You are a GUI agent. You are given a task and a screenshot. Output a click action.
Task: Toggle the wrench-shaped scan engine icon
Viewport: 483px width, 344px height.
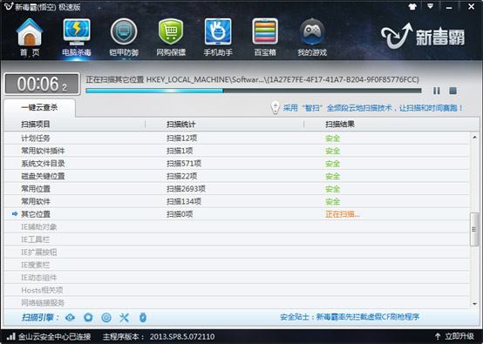click(124, 317)
